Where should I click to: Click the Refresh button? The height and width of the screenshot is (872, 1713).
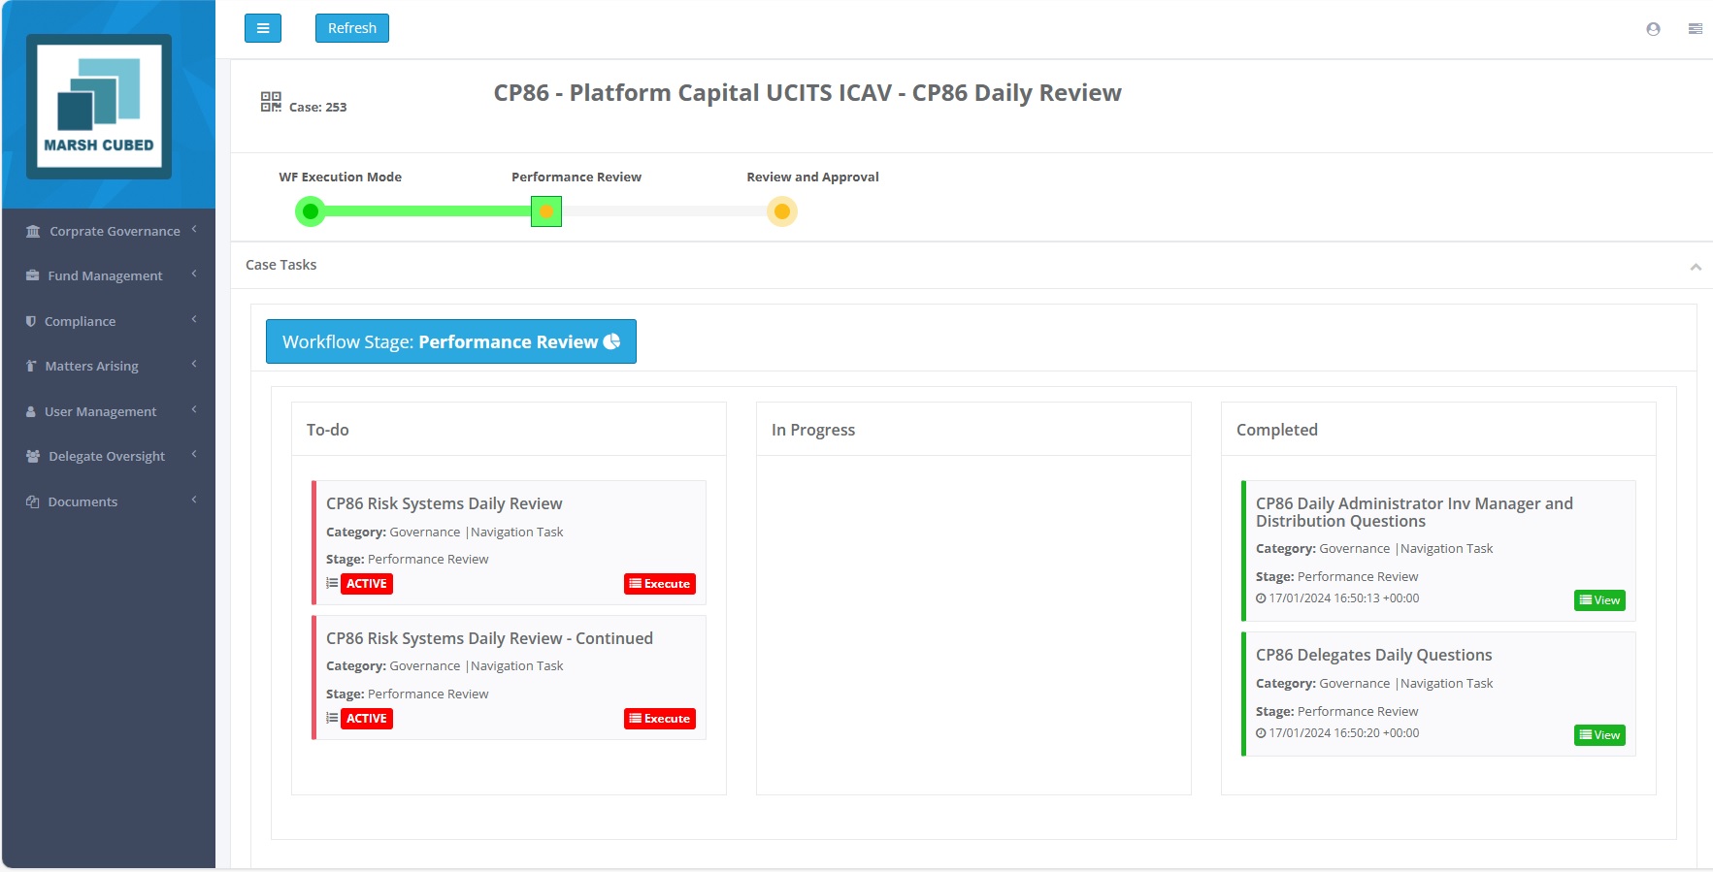(x=351, y=28)
